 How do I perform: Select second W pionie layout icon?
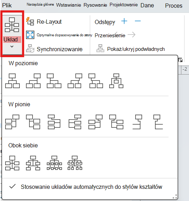(x=33, y=122)
